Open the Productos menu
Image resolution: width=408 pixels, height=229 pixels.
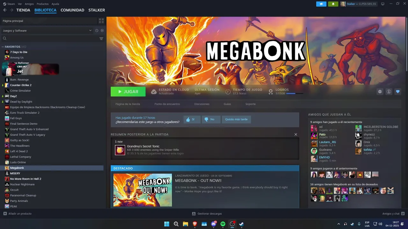pos(43,4)
